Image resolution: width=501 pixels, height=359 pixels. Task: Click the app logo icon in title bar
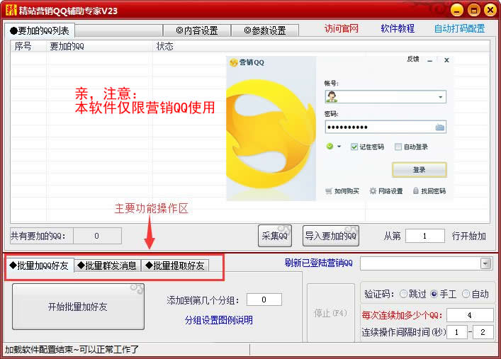coord(11,10)
